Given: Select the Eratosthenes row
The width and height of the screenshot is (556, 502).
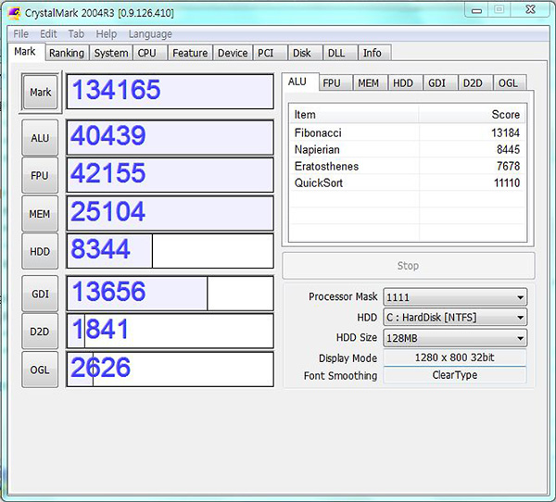Looking at the screenshot, I should (407, 167).
